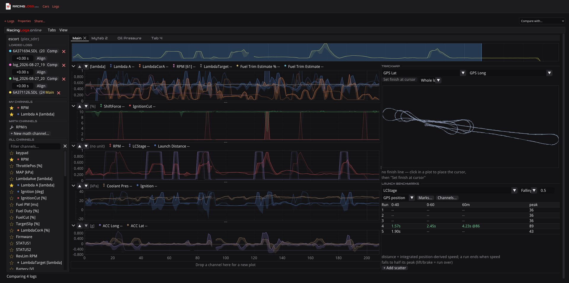Star the ThrottlePos [%] channel
This screenshot has width=569, height=283.
click(12, 166)
